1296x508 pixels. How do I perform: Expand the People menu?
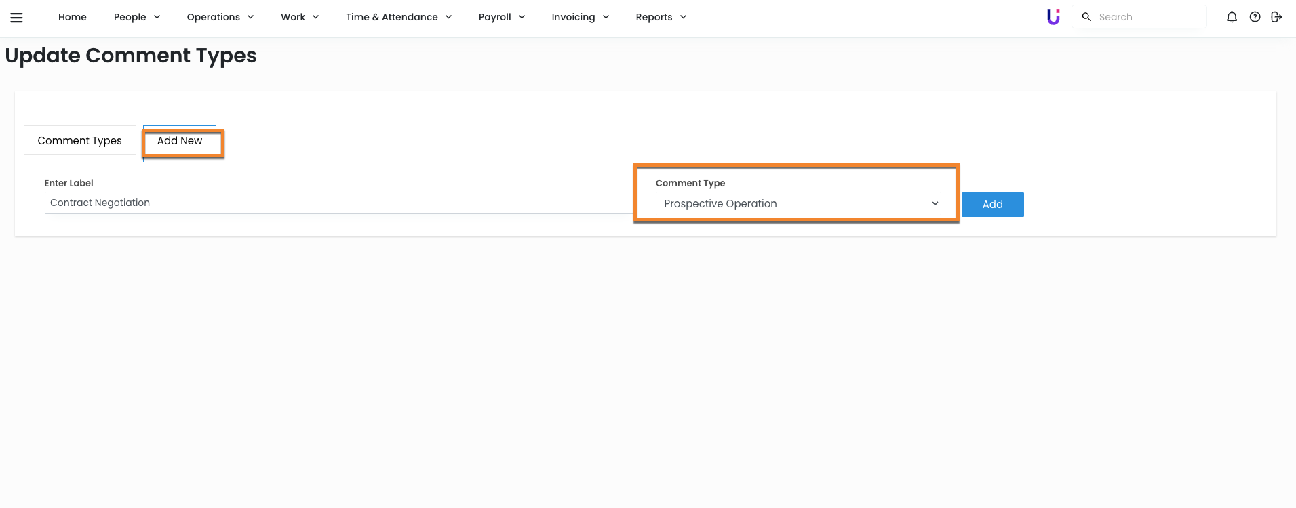click(x=136, y=17)
